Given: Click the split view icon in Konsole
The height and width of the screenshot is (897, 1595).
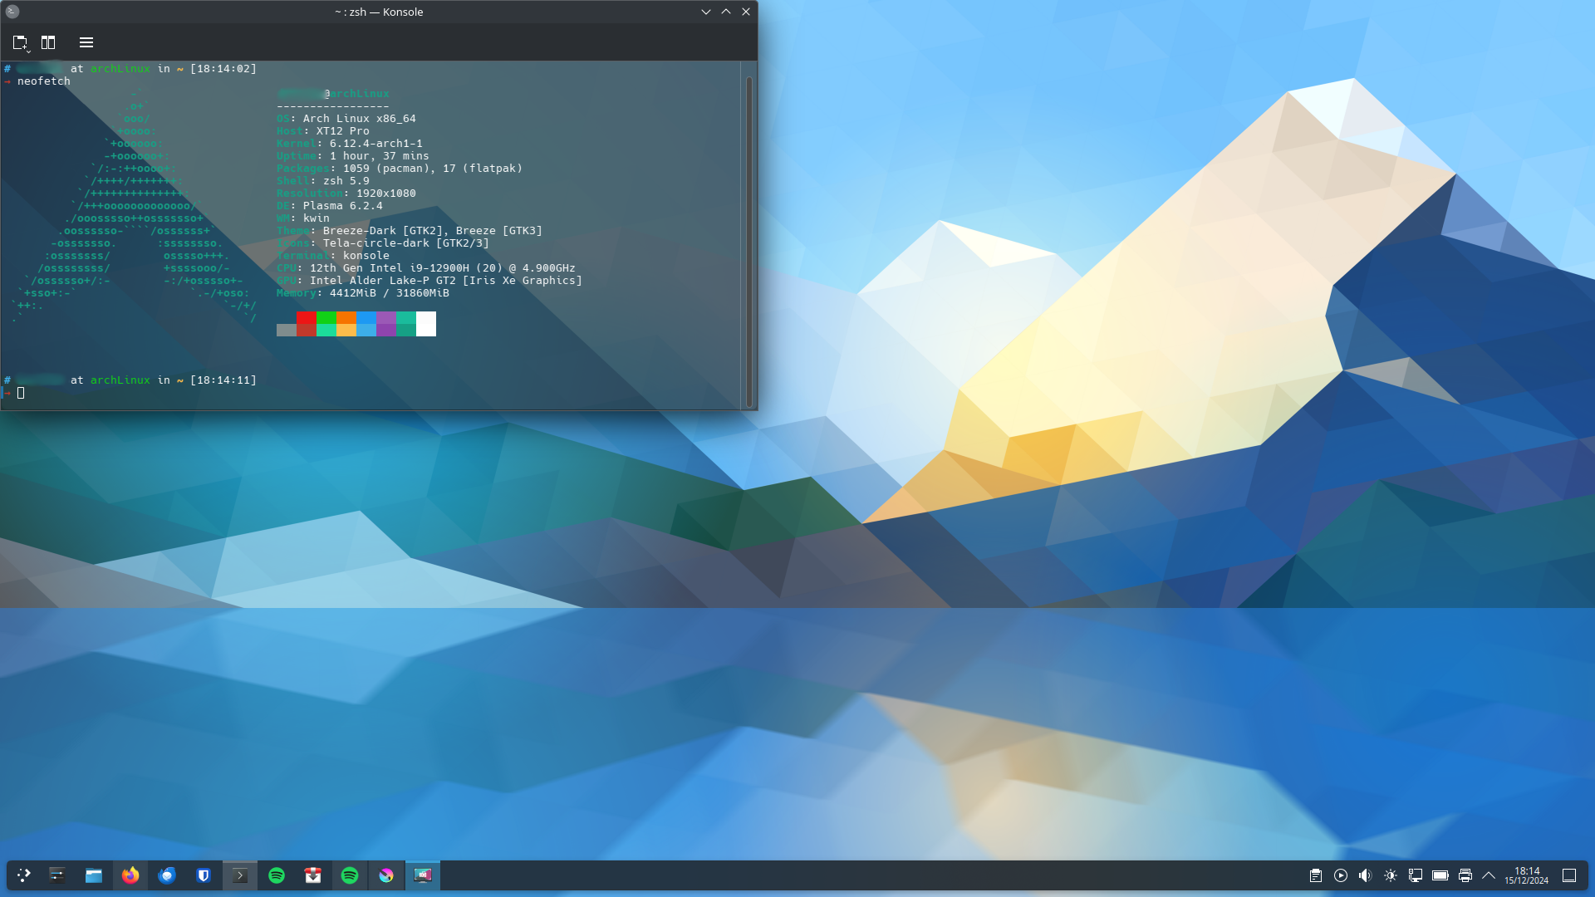Looking at the screenshot, I should pos(48,42).
